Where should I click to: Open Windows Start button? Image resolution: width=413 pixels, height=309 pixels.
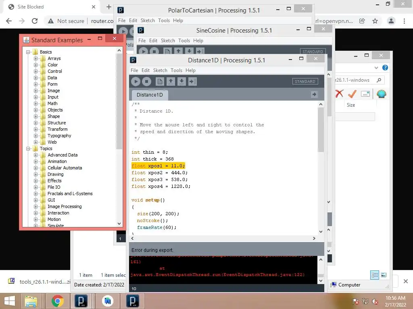click(10, 301)
